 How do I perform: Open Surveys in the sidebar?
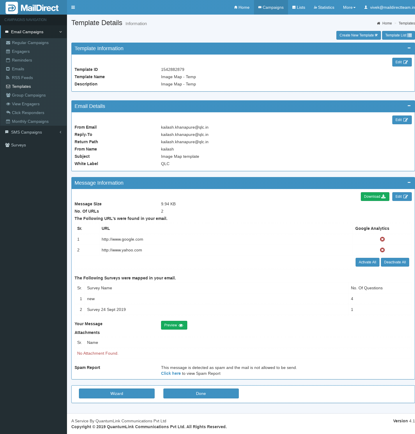pos(18,145)
